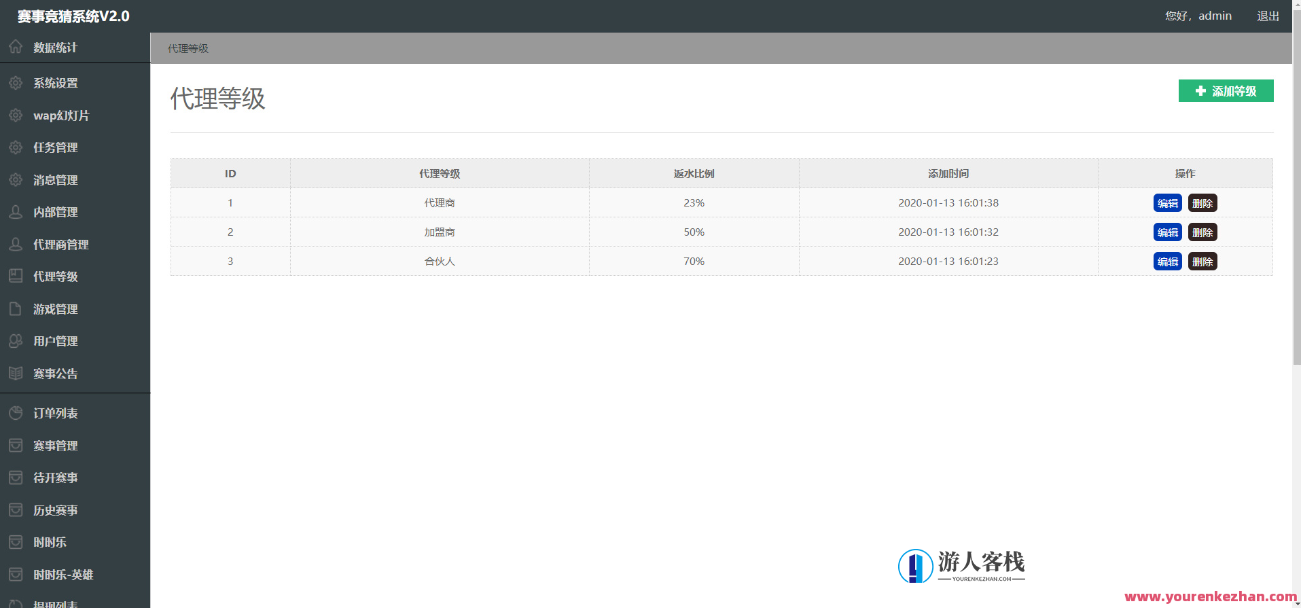
Task: Click the users icon next to 用户管理
Action: 16,341
